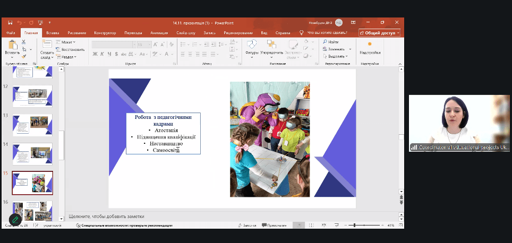Image resolution: width=512 pixels, height=243 pixels.
Task: Toggle the Заметки notes pane in status bar
Action: coord(246,225)
